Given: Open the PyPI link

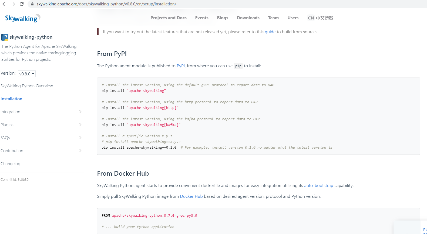Looking at the screenshot, I should click(x=181, y=66).
